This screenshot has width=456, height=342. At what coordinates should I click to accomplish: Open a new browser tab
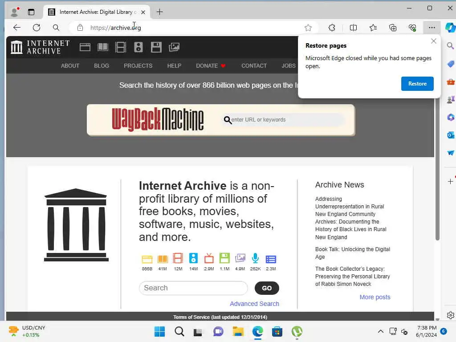(160, 12)
